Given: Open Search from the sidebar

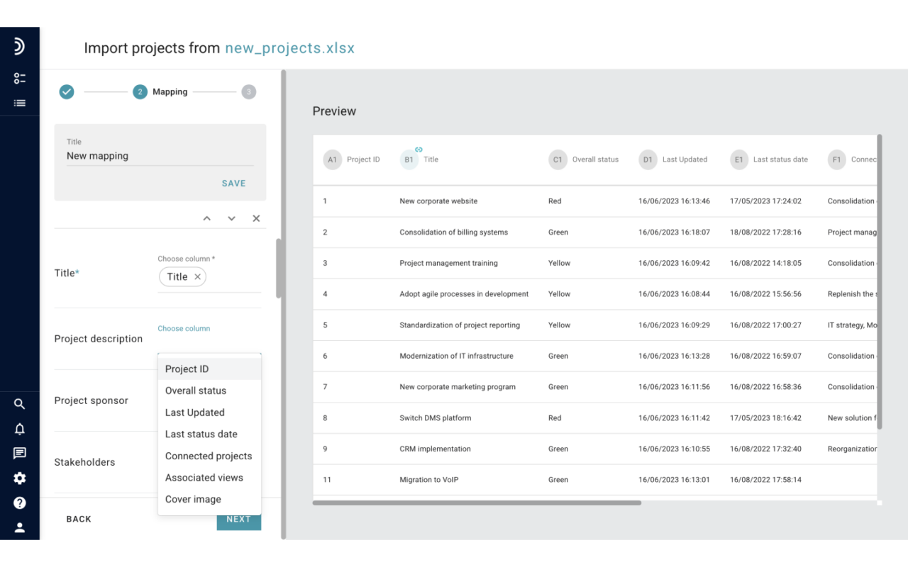Looking at the screenshot, I should [19, 403].
